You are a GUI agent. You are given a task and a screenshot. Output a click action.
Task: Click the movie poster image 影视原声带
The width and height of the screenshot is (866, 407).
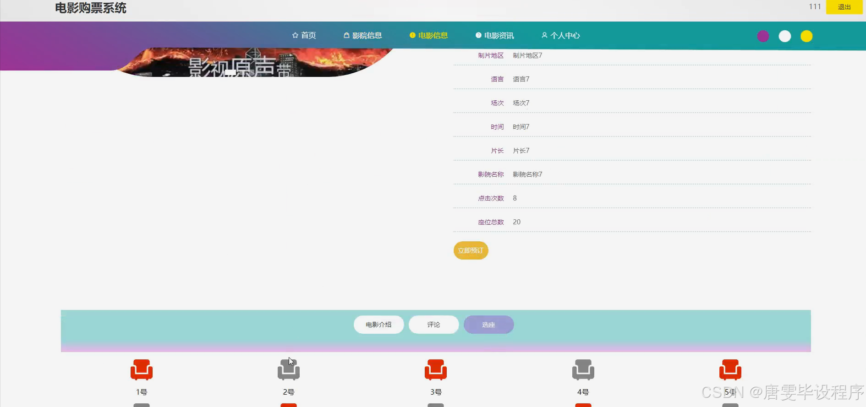point(254,63)
